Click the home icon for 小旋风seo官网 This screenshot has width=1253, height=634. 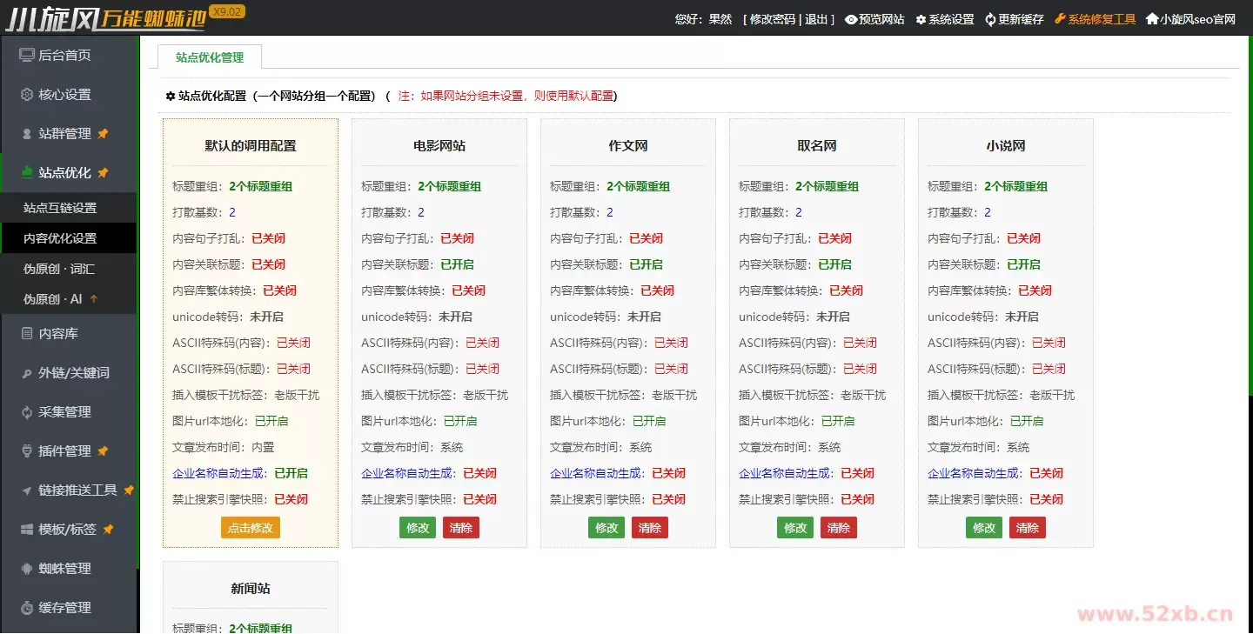1152,19
